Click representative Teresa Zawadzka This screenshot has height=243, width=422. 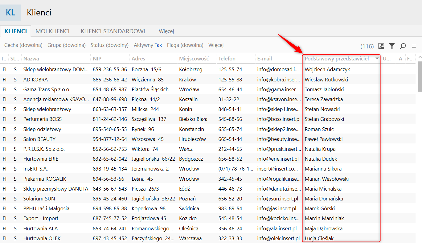324,99
